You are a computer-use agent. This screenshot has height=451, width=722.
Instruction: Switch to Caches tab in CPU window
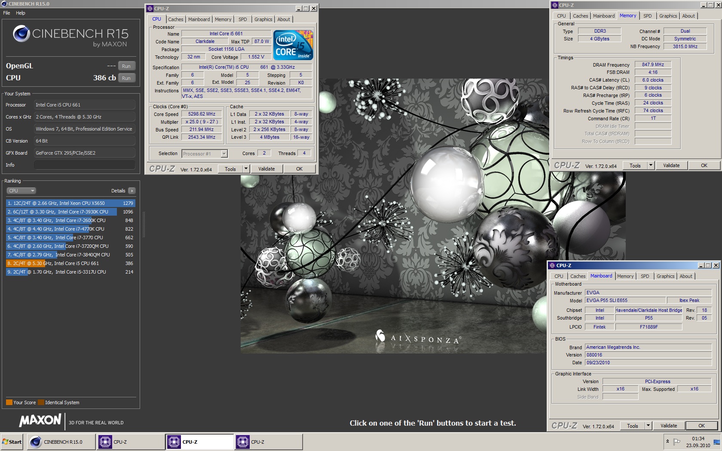pos(175,19)
